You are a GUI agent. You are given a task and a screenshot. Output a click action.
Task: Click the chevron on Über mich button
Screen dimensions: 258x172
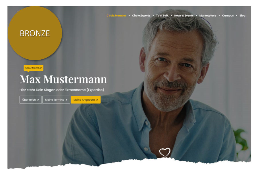(x=38, y=100)
